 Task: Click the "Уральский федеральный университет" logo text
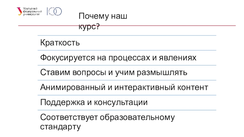pos(32,11)
